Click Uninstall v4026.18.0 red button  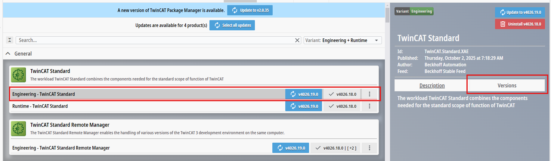(520, 24)
